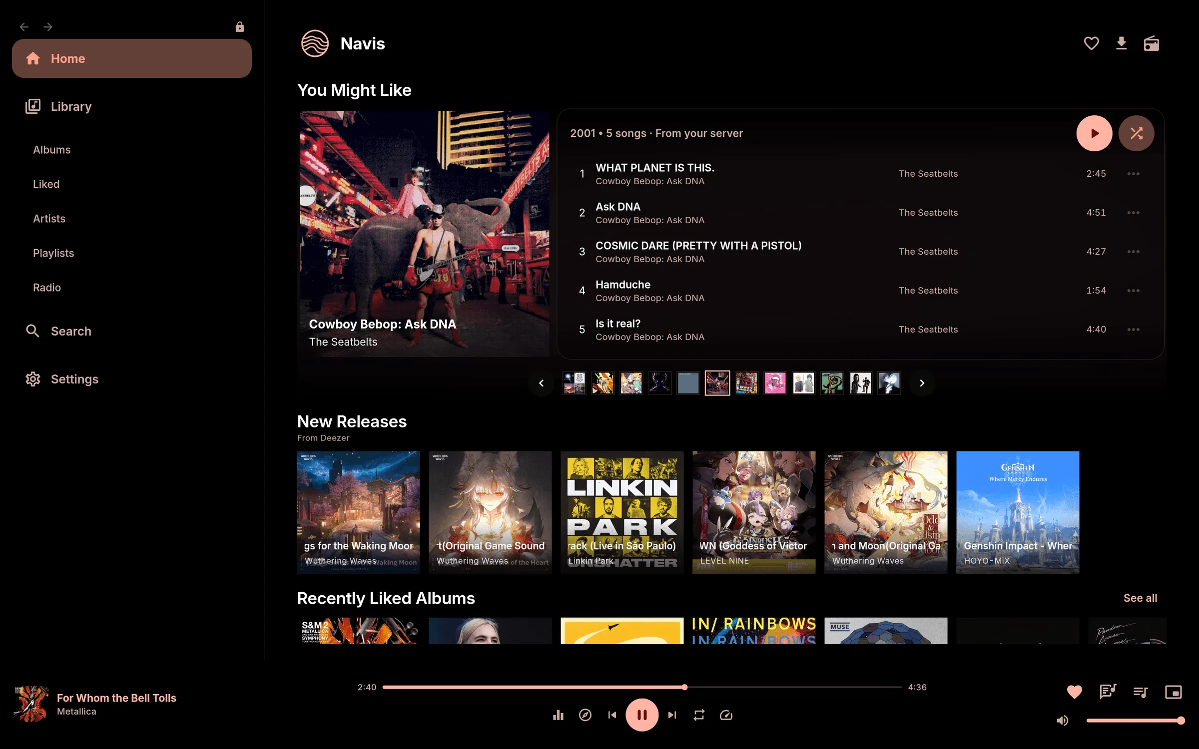Open Albums in sidebar
Image resolution: width=1199 pixels, height=749 pixels.
point(52,150)
